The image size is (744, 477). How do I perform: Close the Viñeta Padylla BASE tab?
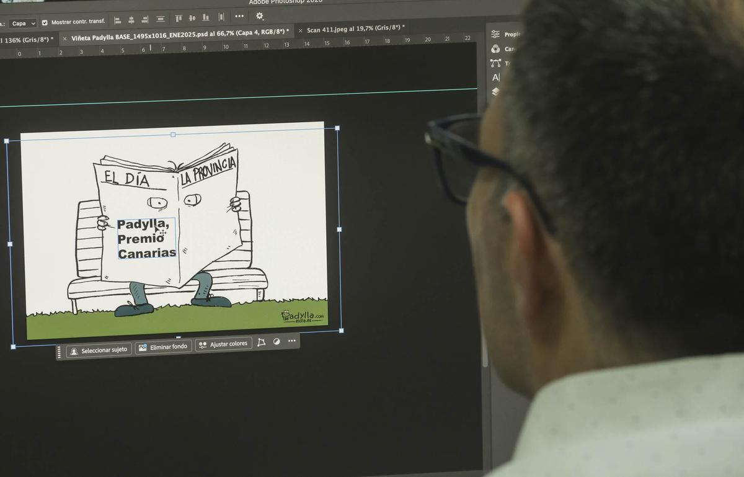coord(64,38)
